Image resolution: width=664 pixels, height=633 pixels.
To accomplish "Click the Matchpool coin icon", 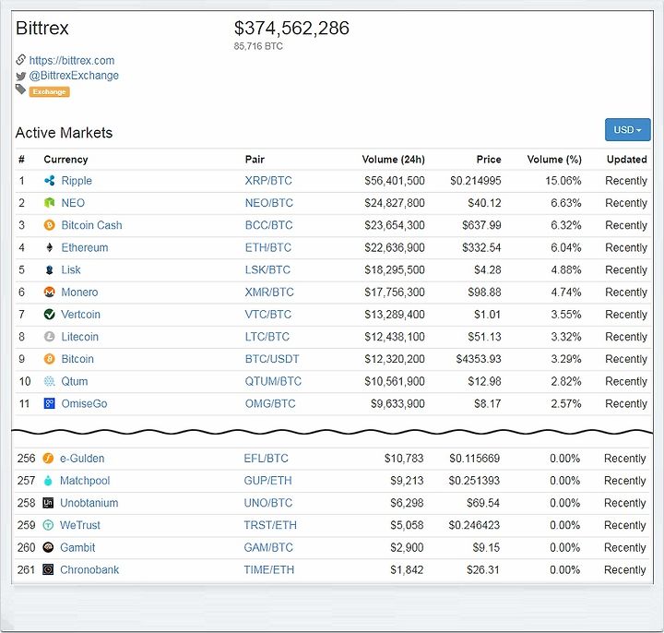I will (x=48, y=481).
